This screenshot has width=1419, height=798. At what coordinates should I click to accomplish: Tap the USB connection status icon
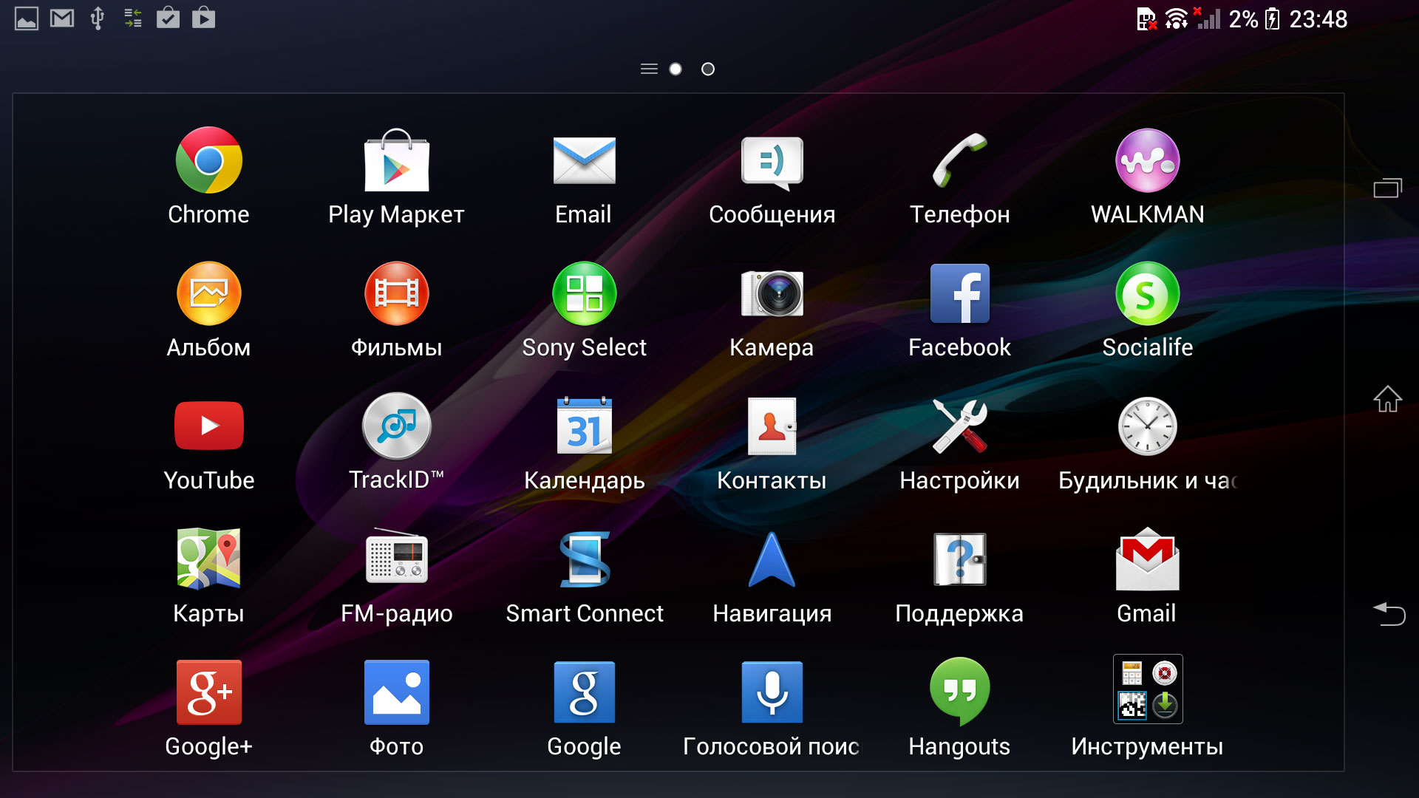[97, 18]
